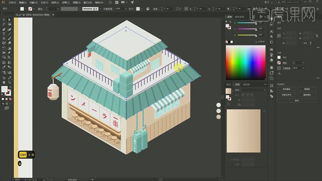Pick the Eyedropper tool
The height and width of the screenshot is (181, 322).
pos(4,67)
